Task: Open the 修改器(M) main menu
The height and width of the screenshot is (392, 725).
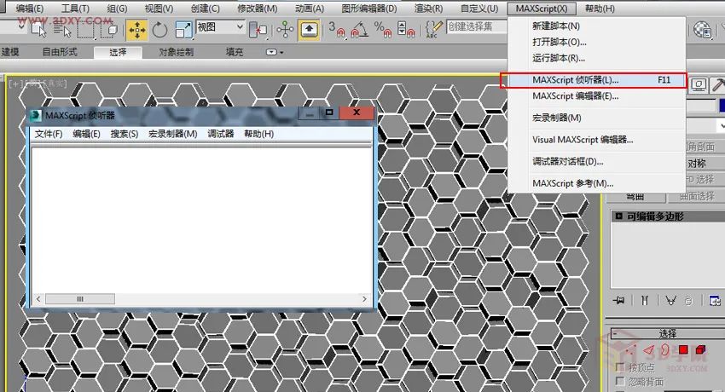Action: [x=257, y=9]
